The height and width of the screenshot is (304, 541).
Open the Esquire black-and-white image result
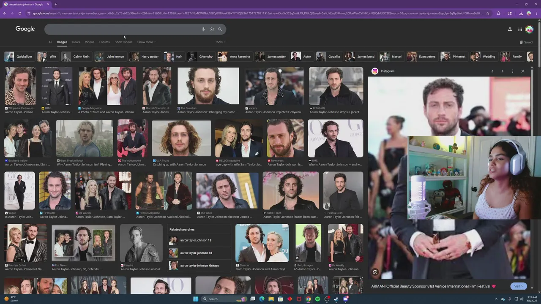point(141,243)
